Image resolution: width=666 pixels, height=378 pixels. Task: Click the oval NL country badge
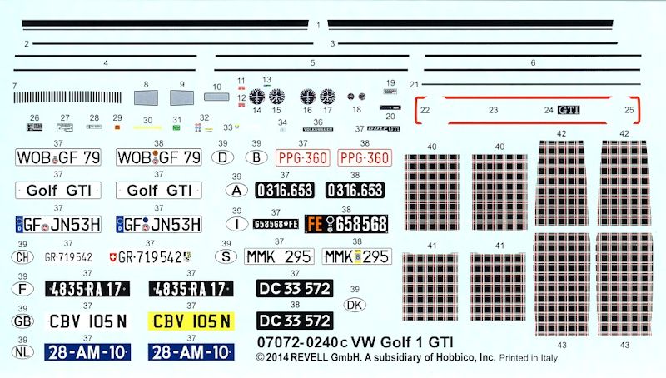[x=23, y=352]
